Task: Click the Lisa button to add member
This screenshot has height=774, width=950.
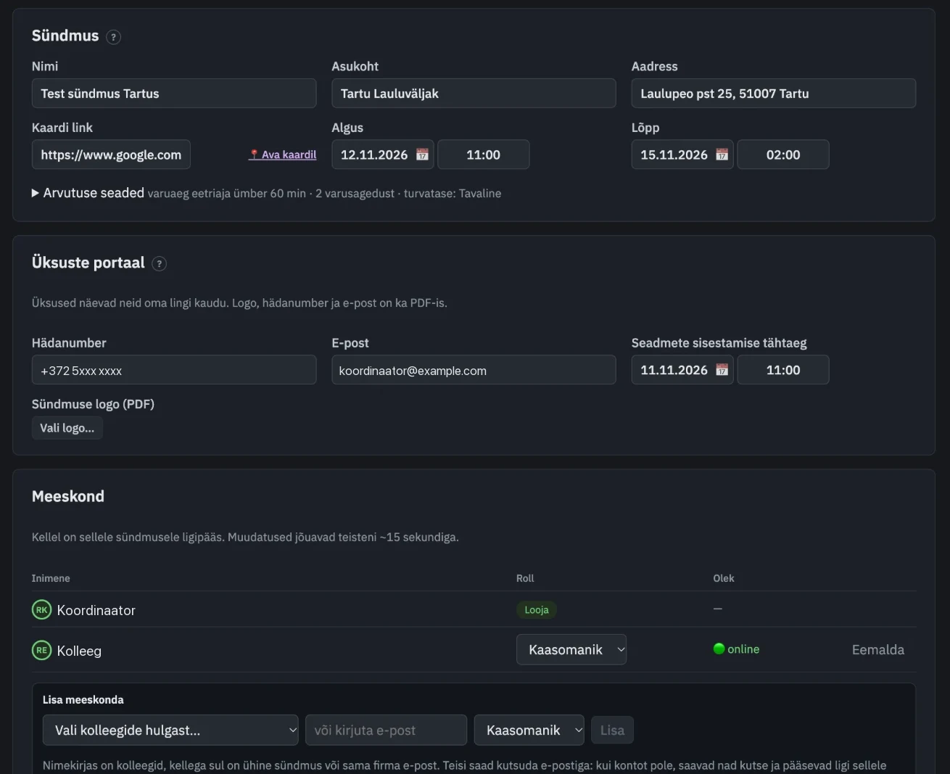Action: pyautogui.click(x=612, y=730)
